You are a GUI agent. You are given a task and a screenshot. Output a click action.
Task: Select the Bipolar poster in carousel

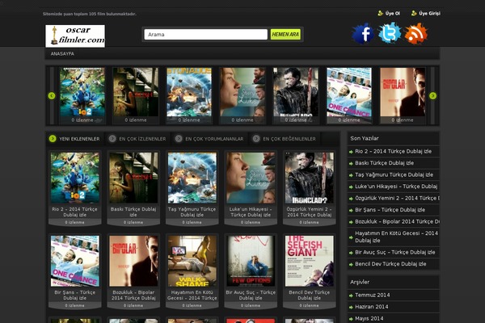coord(403,95)
